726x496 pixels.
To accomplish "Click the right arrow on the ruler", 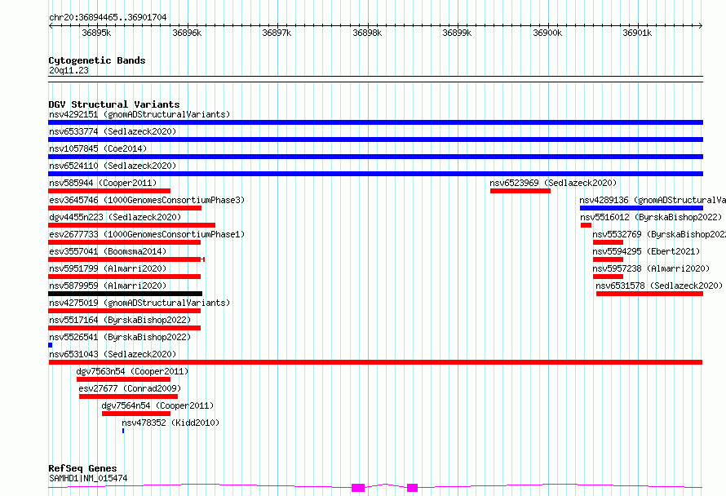I will (x=701, y=25).
